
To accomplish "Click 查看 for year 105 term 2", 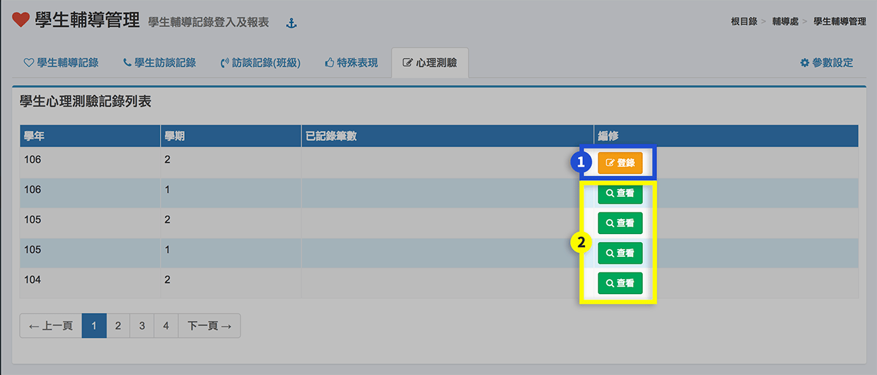I will [x=620, y=223].
